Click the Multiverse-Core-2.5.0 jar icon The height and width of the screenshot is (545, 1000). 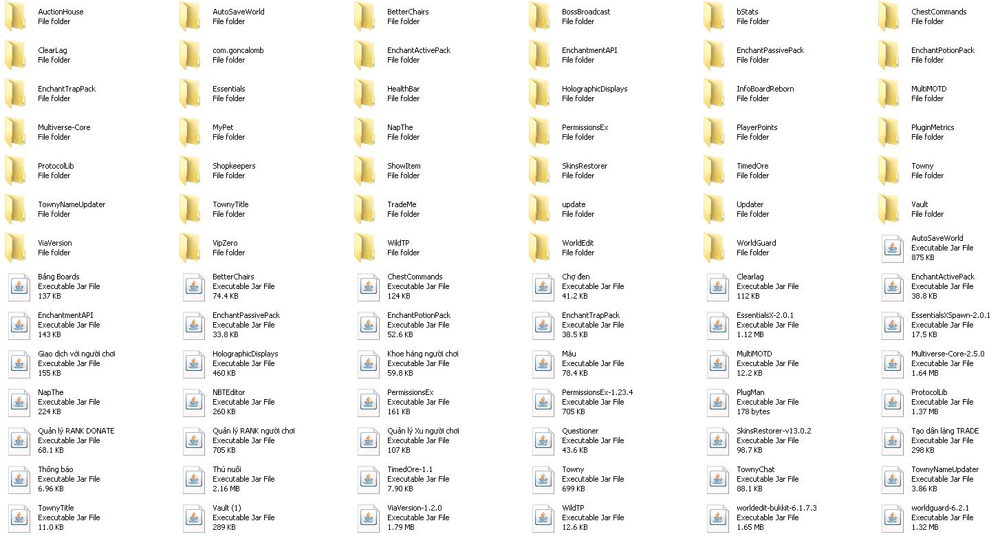(x=893, y=364)
